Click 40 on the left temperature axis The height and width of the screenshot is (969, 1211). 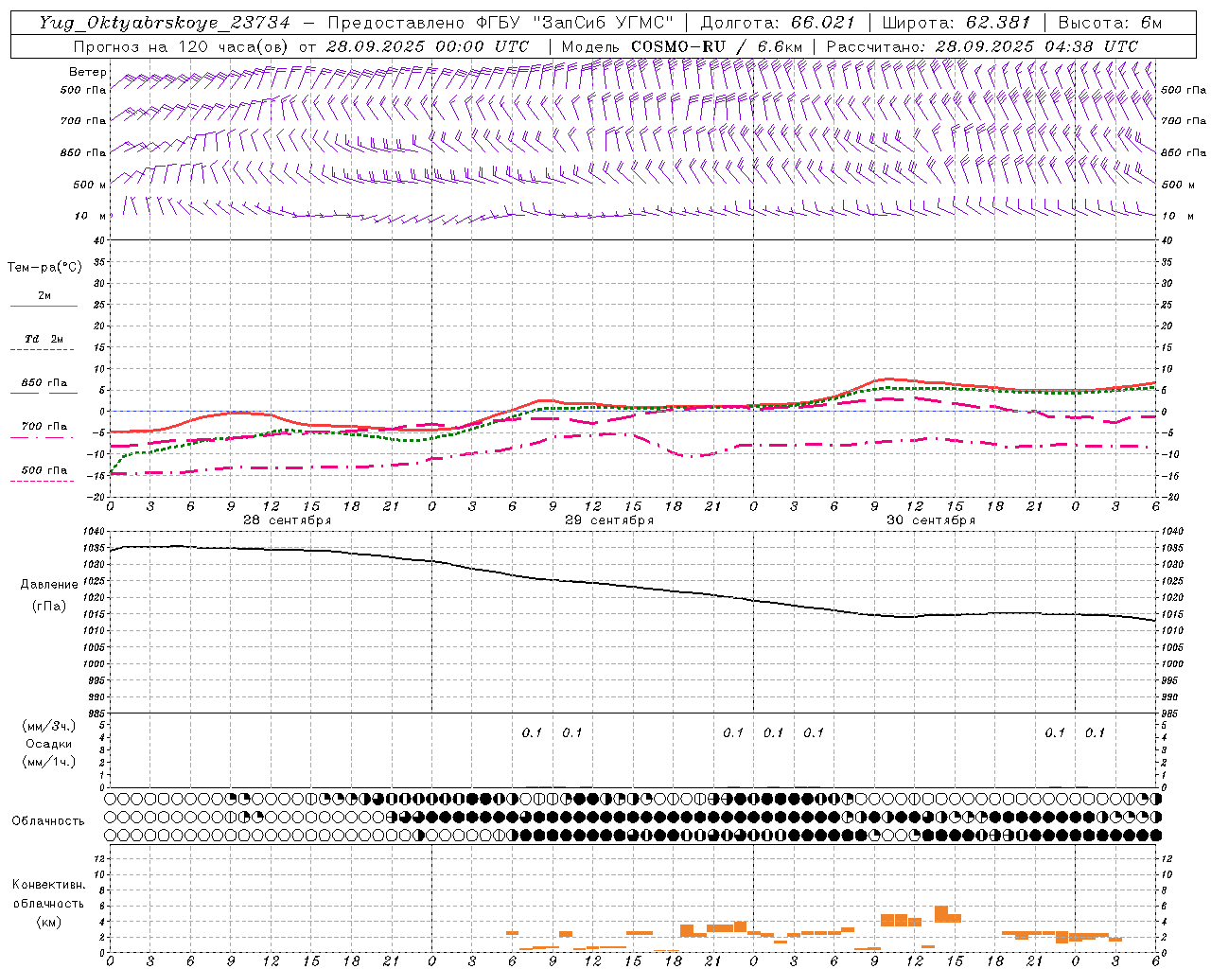98,240
